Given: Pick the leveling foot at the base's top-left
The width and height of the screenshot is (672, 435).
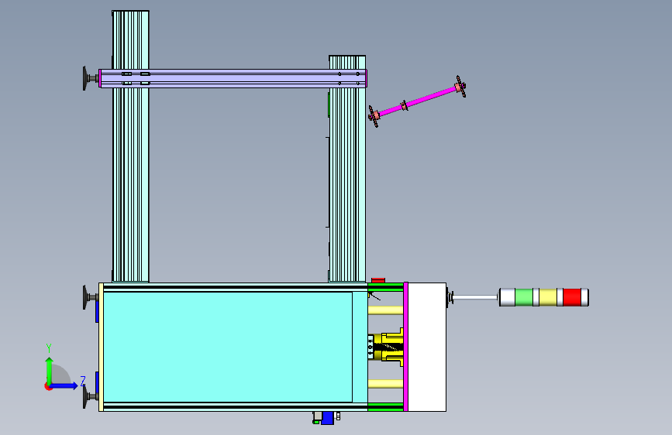Looking at the screenshot, I should 91,296.
